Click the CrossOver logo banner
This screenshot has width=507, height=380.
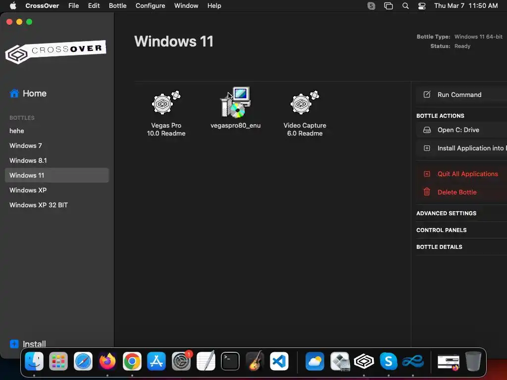coord(55,51)
